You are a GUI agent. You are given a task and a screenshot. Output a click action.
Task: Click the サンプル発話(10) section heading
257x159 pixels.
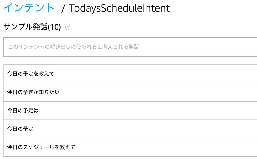[32, 27]
